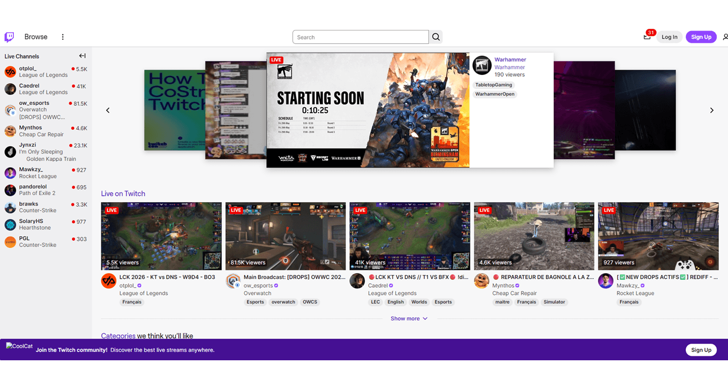Image resolution: width=728 pixels, height=388 pixels.
Task: Open the notifications inbox with 31 badge
Action: tap(647, 37)
